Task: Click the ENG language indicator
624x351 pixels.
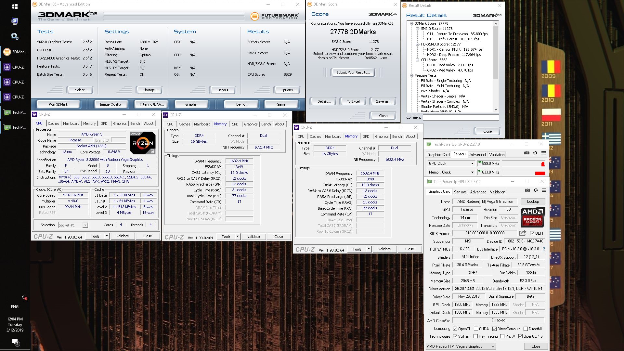Action: click(15, 306)
